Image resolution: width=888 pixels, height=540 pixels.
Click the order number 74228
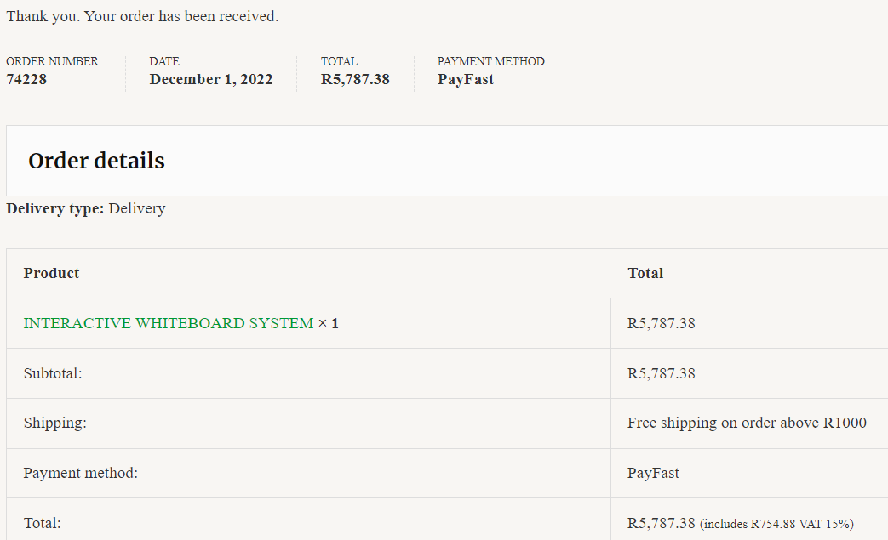pyautogui.click(x=26, y=79)
